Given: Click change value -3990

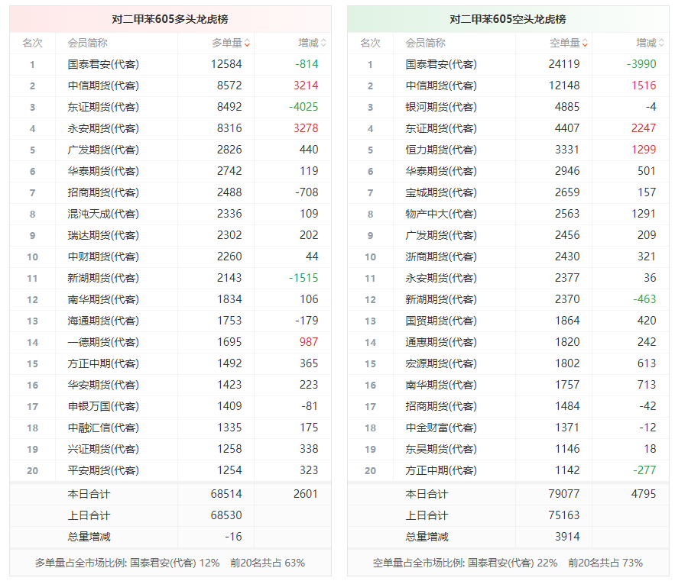Looking at the screenshot, I should (641, 64).
